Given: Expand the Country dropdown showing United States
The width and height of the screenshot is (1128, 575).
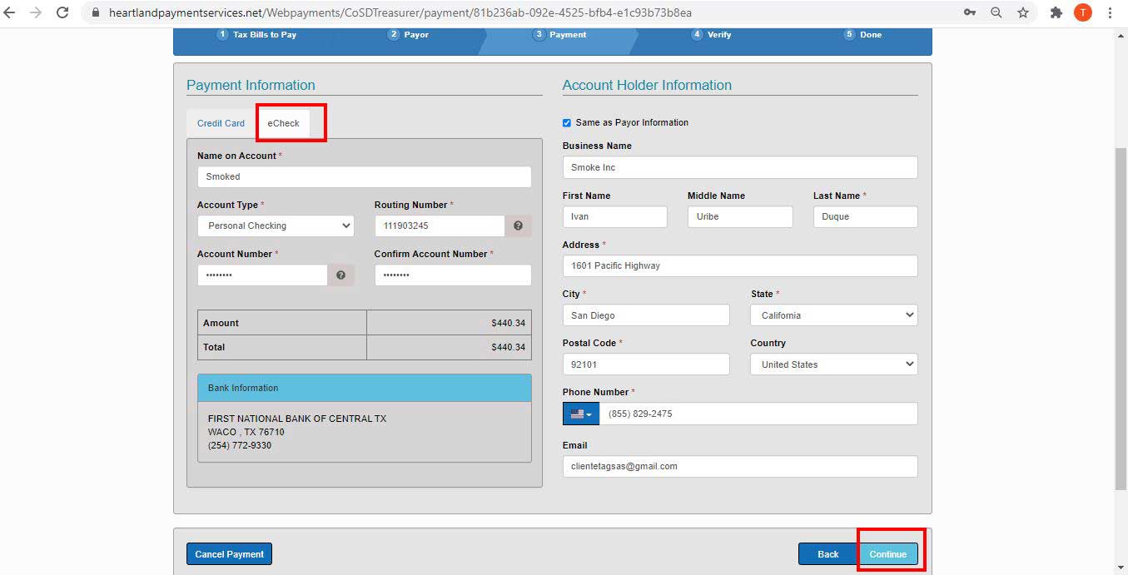Looking at the screenshot, I should click(834, 364).
